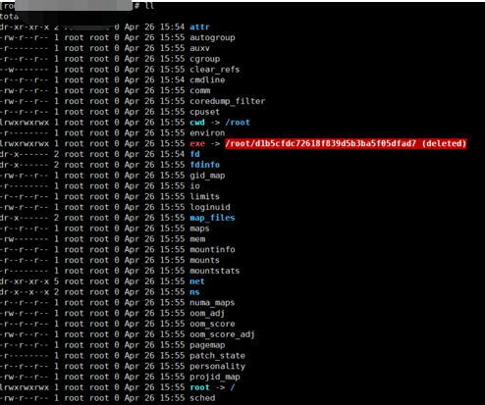Select the 'fdinfo' directory entry
This screenshot has width=485, height=405.
(x=205, y=165)
